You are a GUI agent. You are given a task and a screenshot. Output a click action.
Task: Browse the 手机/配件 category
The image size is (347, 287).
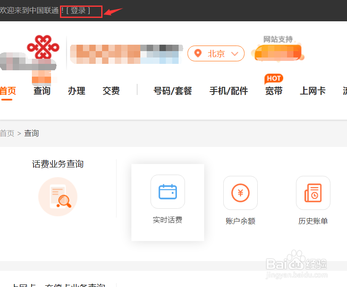pyautogui.click(x=229, y=91)
